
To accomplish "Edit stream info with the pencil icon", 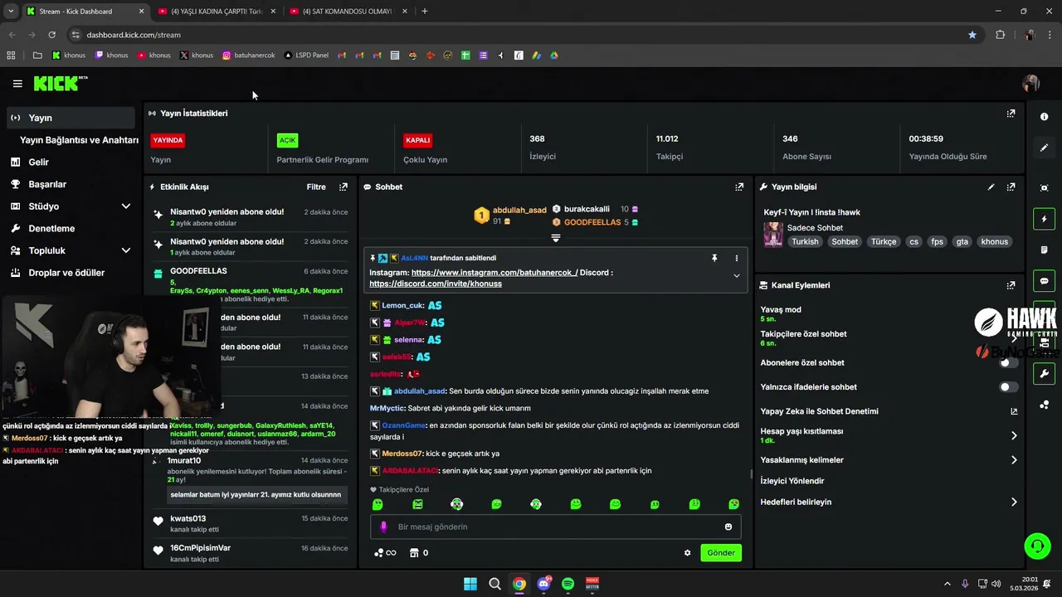I will (x=991, y=187).
